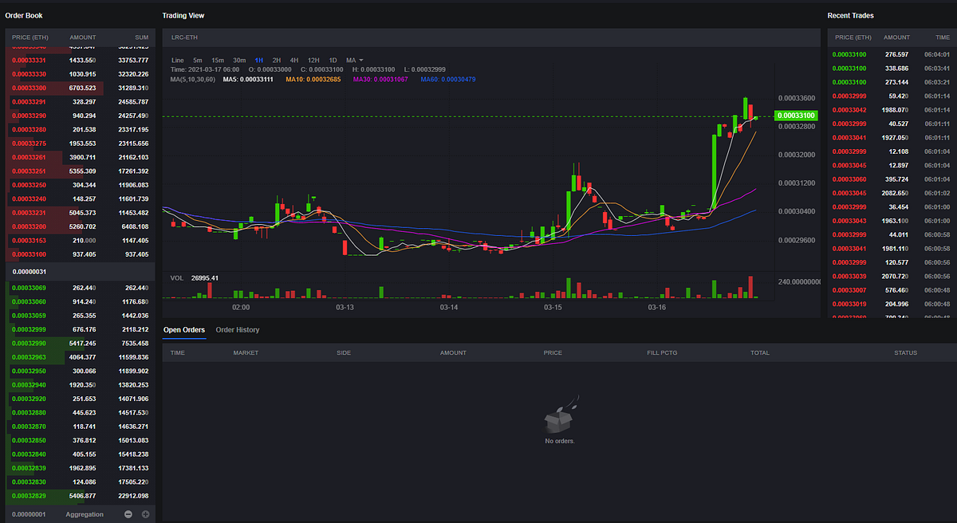Click the spread value 0.00000031
The width and height of the screenshot is (957, 523).
click(31, 273)
